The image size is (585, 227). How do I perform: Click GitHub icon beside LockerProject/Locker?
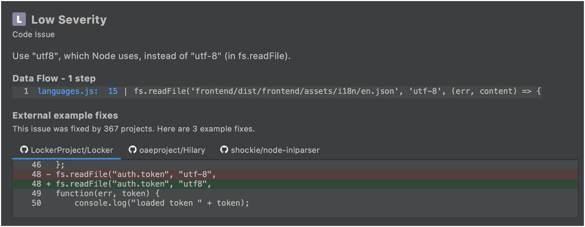[x=24, y=150]
